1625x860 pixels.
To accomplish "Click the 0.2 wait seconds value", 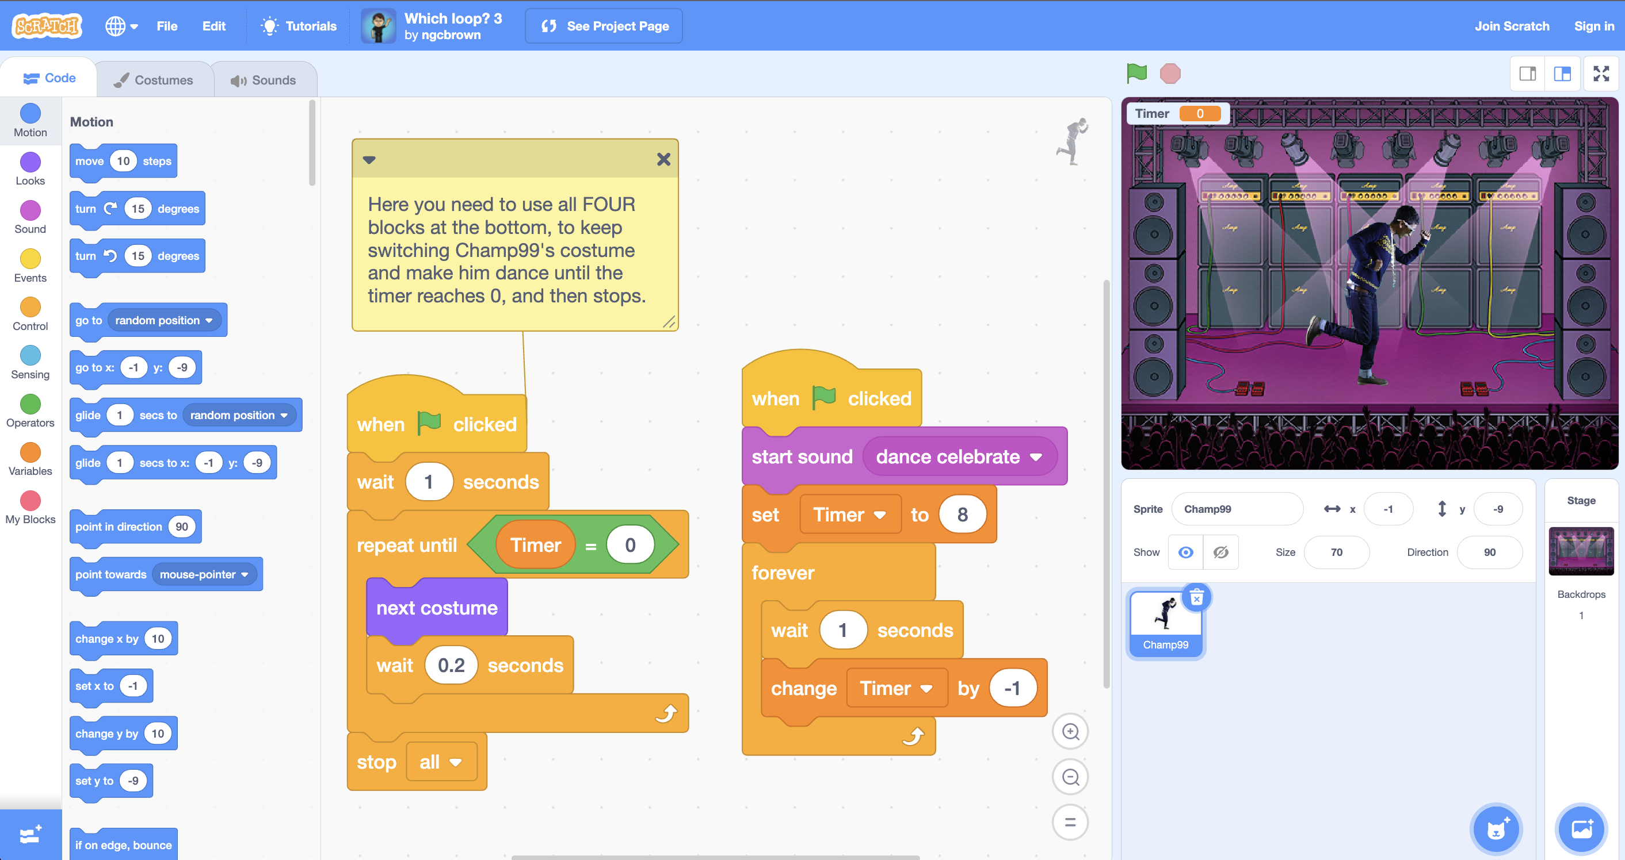I will [451, 665].
